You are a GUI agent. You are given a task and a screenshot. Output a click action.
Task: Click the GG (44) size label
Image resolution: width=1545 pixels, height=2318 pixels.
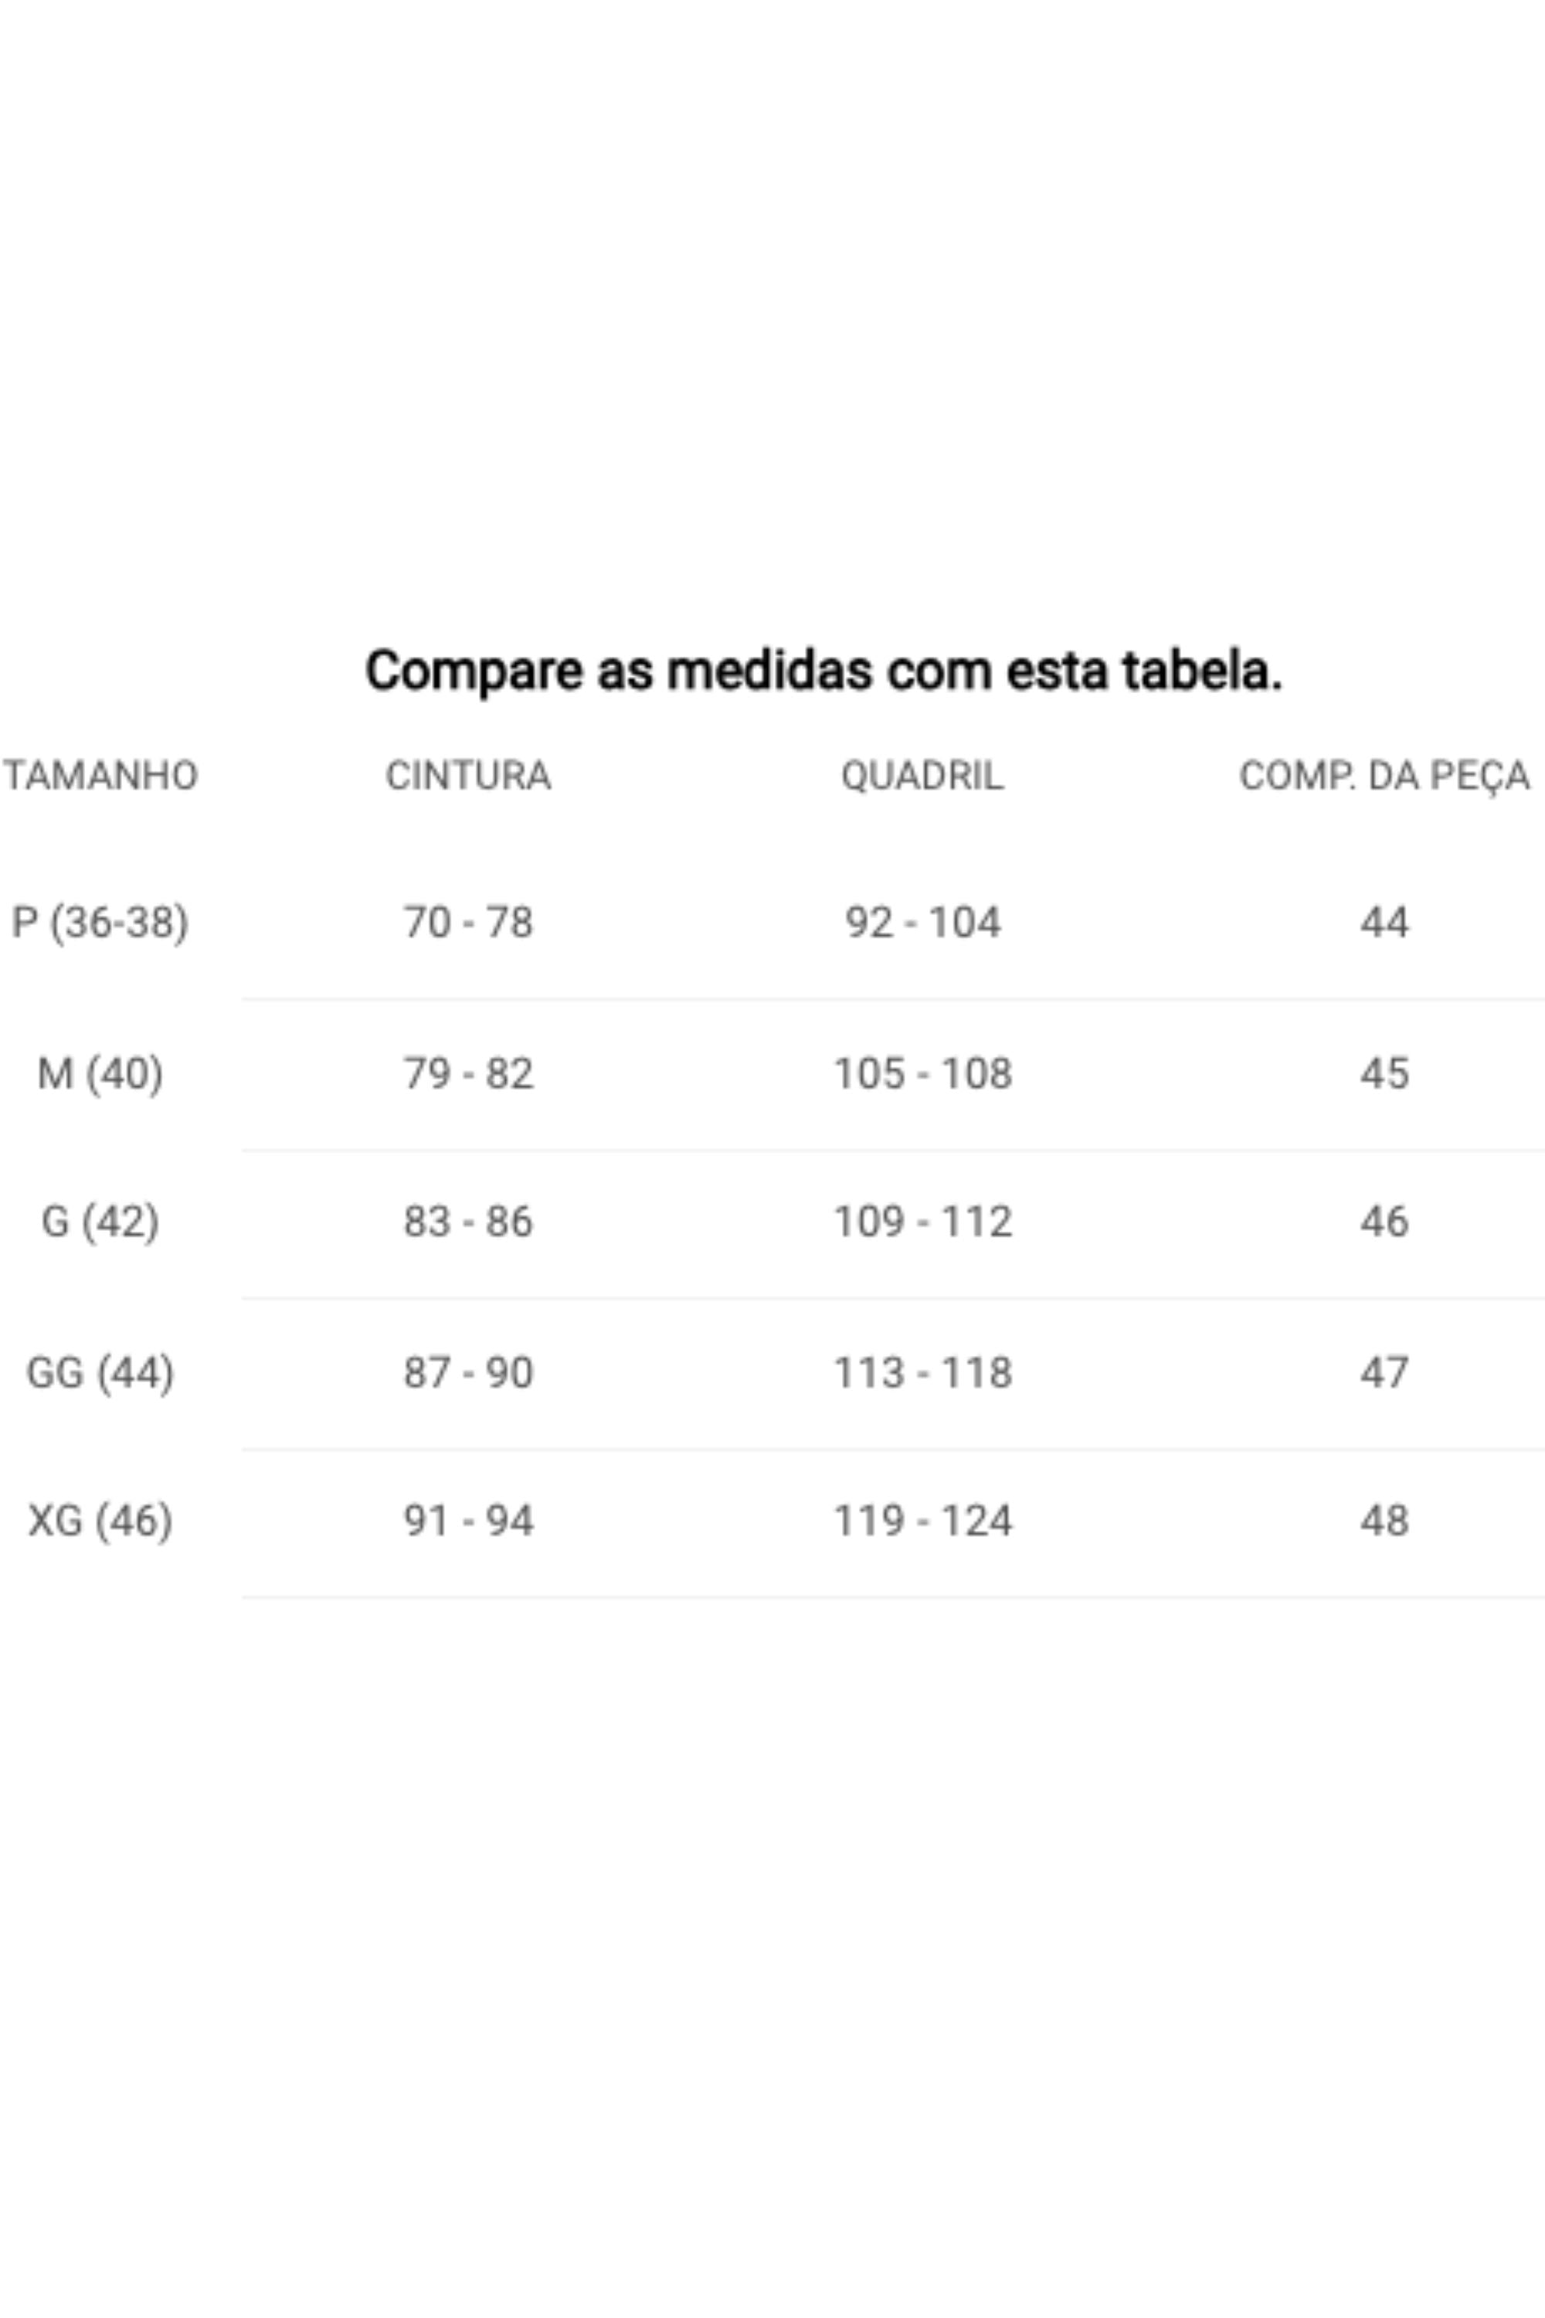(x=100, y=1373)
